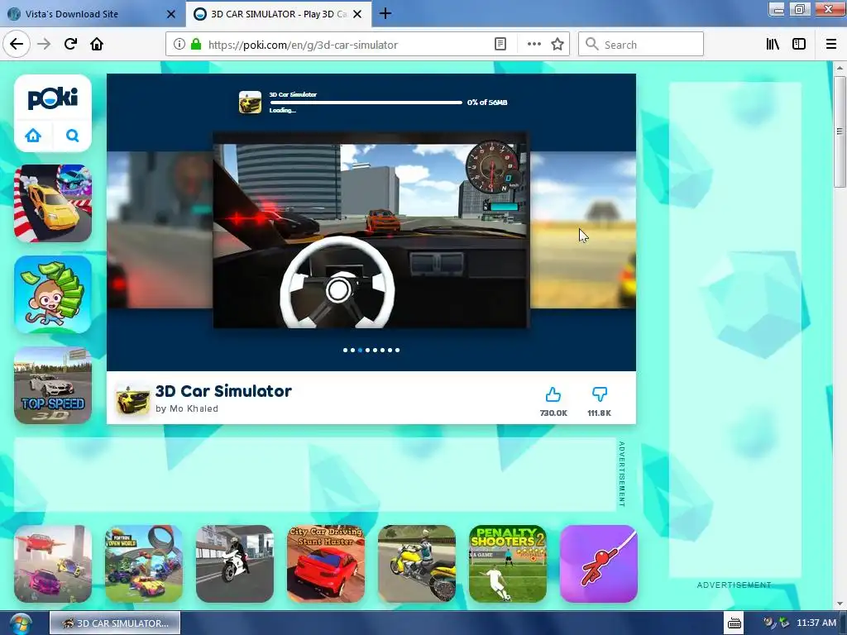847x635 pixels.
Task: Click the address bar URL
Action: 303,45
